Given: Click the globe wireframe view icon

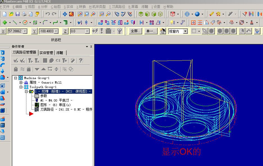Looking at the screenshot, I should pos(187,14).
